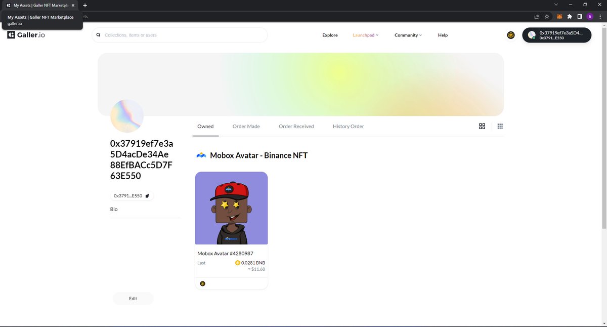Open Mobox Avatar - Binance NFT collection title
607x327 pixels.
point(258,155)
